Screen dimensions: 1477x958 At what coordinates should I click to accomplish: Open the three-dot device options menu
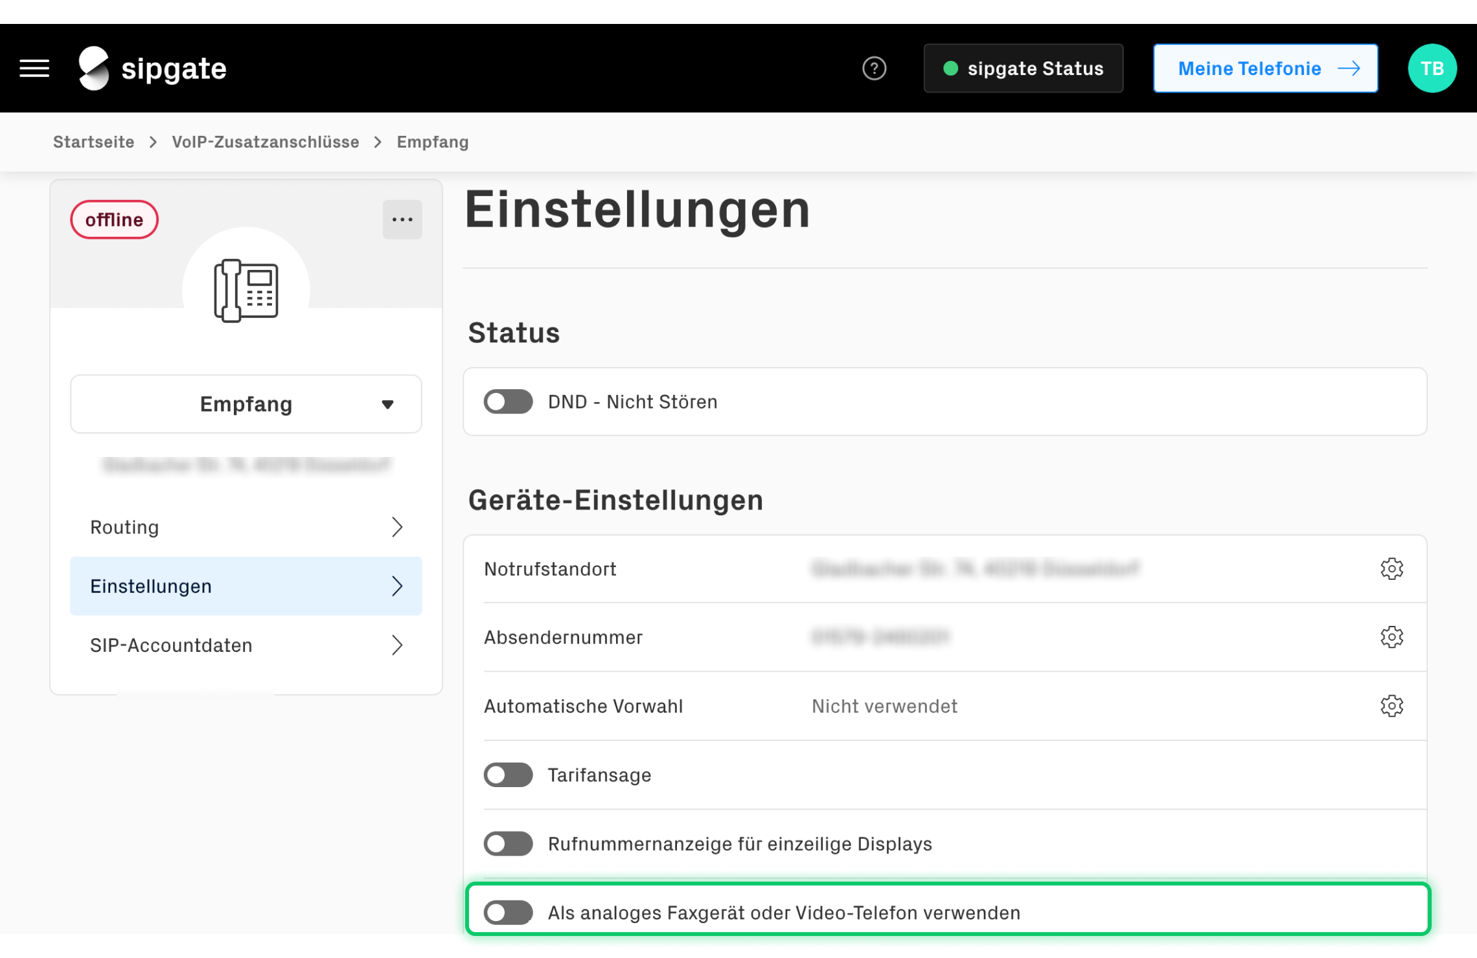tap(402, 219)
